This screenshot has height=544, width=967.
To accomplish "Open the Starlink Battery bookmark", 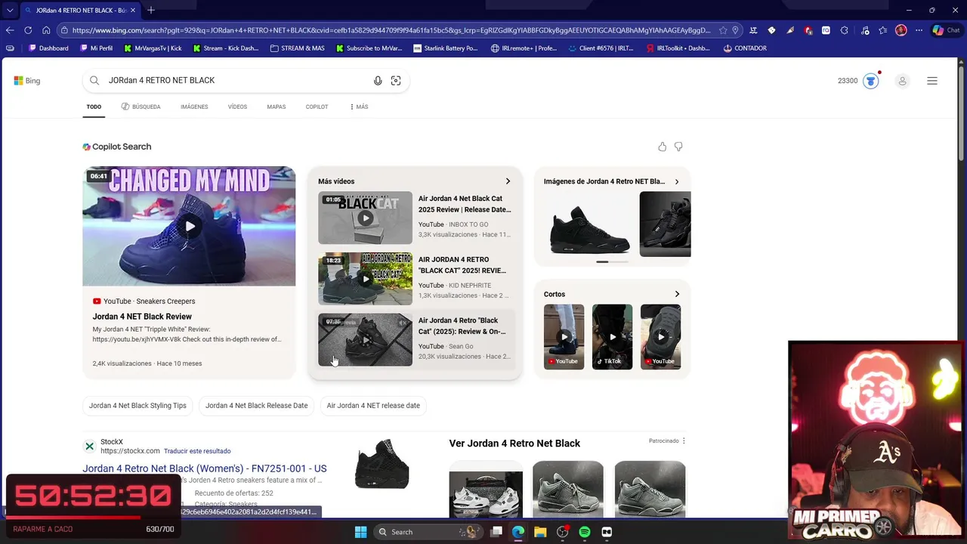I will 446,48.
